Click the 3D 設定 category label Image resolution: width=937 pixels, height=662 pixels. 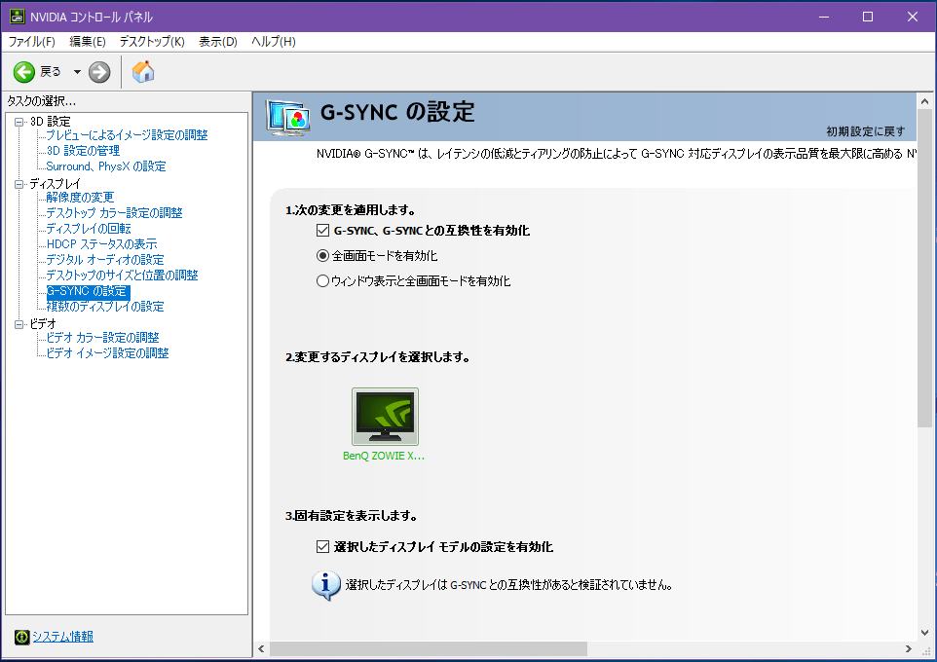click(51, 122)
